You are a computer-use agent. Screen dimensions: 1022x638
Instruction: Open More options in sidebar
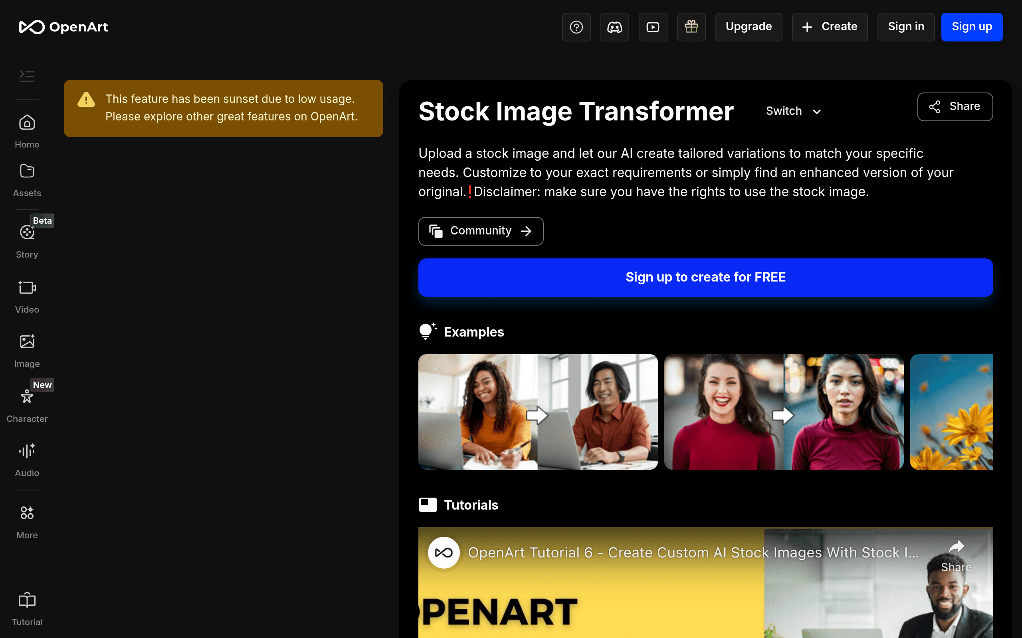[27, 522]
